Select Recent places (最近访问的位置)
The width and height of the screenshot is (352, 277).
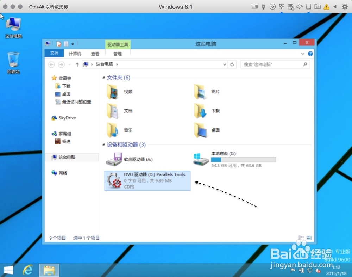tap(73, 102)
